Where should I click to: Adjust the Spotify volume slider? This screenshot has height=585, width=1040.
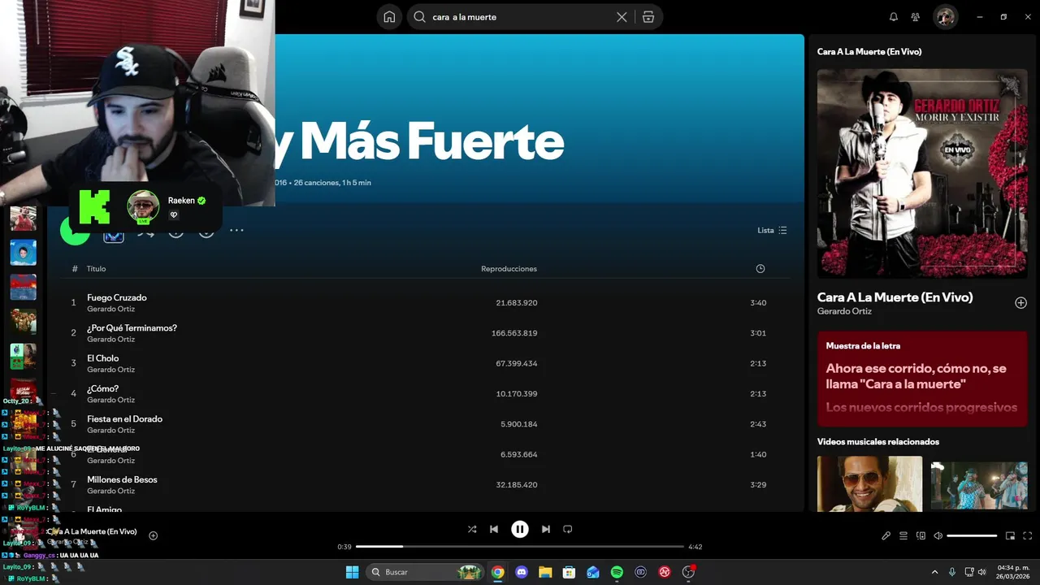(972, 536)
